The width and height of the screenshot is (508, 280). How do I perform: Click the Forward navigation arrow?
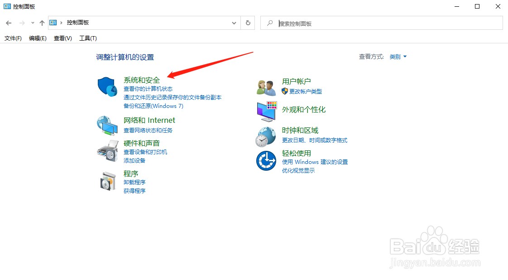22,23
